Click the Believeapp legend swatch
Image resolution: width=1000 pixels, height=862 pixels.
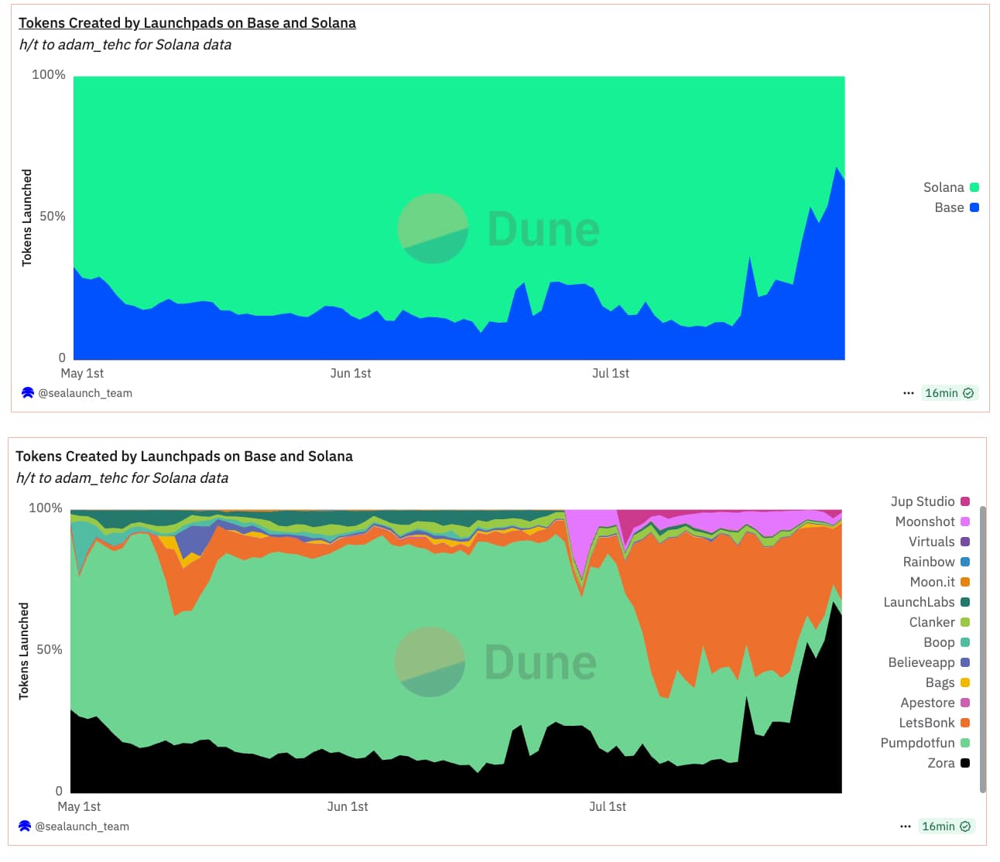pyautogui.click(x=965, y=662)
